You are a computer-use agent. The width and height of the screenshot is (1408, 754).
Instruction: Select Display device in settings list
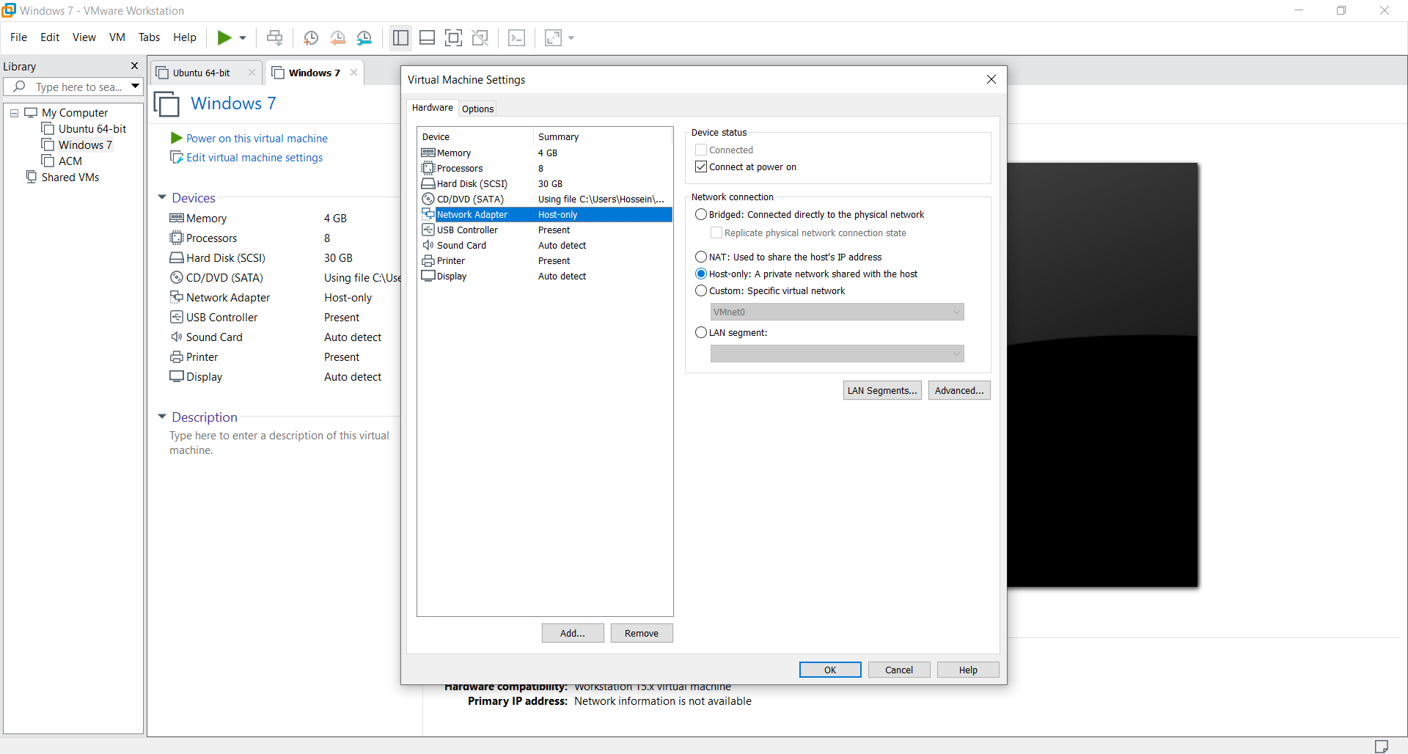pos(544,276)
